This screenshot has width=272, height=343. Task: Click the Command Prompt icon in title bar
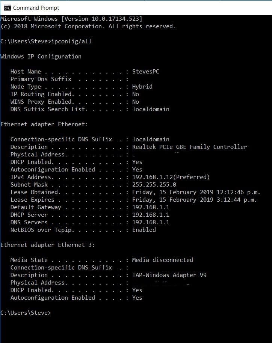[x=7, y=8]
